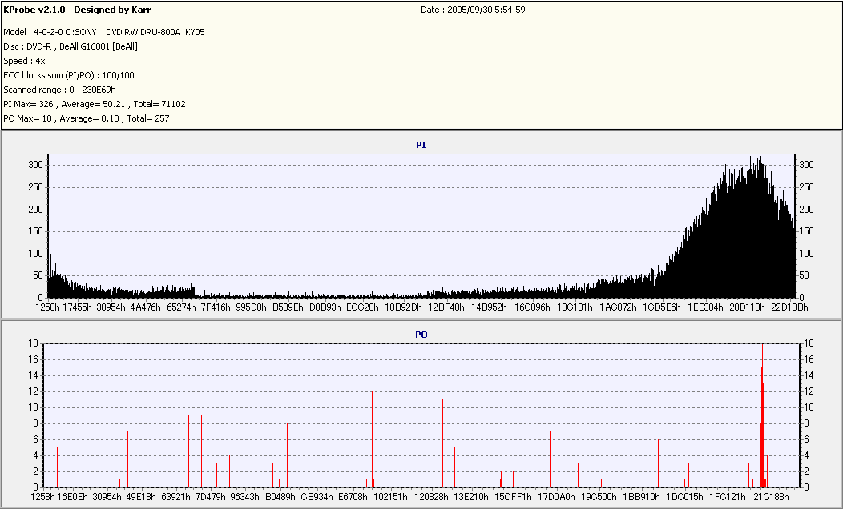The width and height of the screenshot is (843, 509).
Task: Click the 'PI' chart title
Action: (421, 145)
